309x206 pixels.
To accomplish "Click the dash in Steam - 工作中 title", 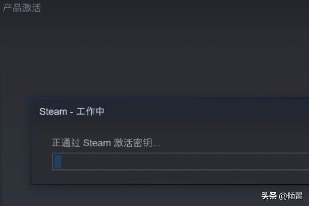I will [x=72, y=112].
